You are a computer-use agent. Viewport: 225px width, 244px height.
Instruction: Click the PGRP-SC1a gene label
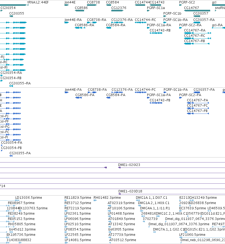click(156, 8)
